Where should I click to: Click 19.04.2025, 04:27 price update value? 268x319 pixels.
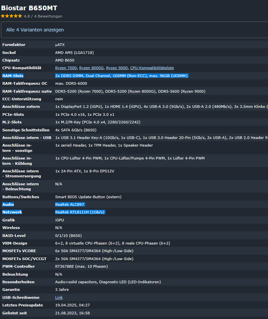(x=73, y=305)
